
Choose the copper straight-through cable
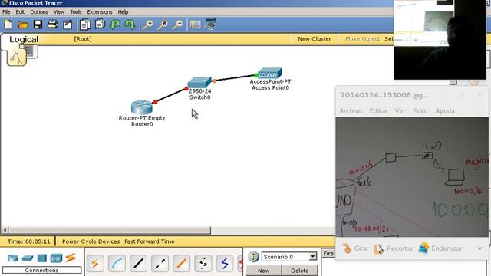pyautogui.click(x=138, y=264)
